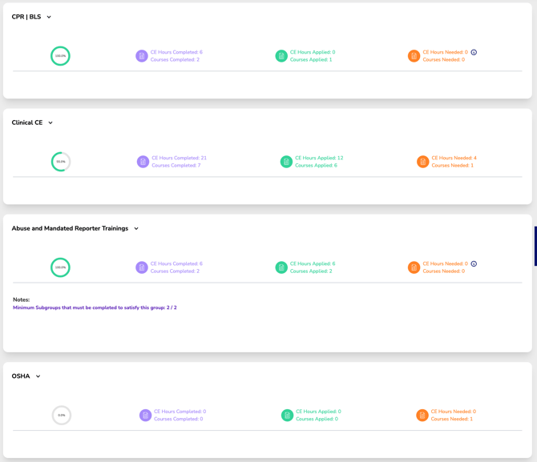
Task: Click orange needed icon in OSHA section
Action: click(x=422, y=415)
